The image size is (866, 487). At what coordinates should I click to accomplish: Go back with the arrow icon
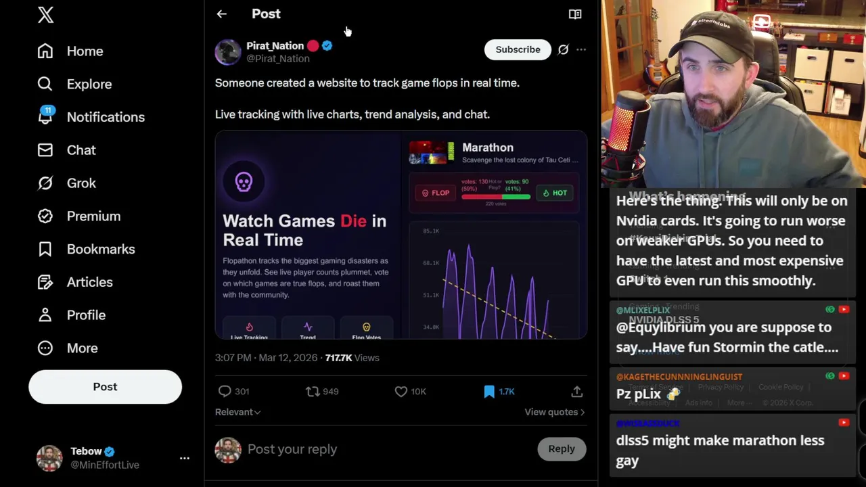221,14
